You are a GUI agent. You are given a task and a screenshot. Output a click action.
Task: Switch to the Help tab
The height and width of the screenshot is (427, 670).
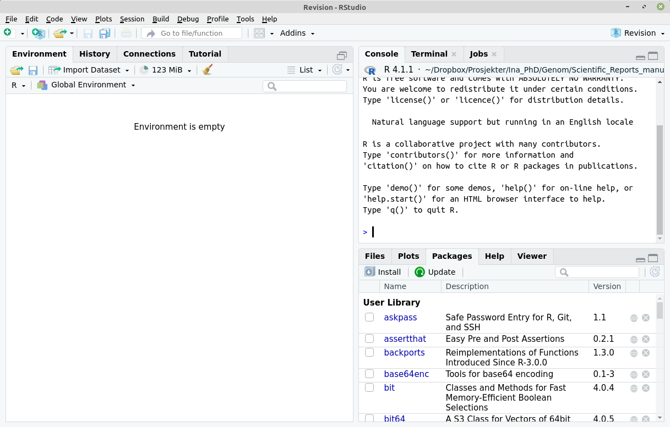[494, 256]
